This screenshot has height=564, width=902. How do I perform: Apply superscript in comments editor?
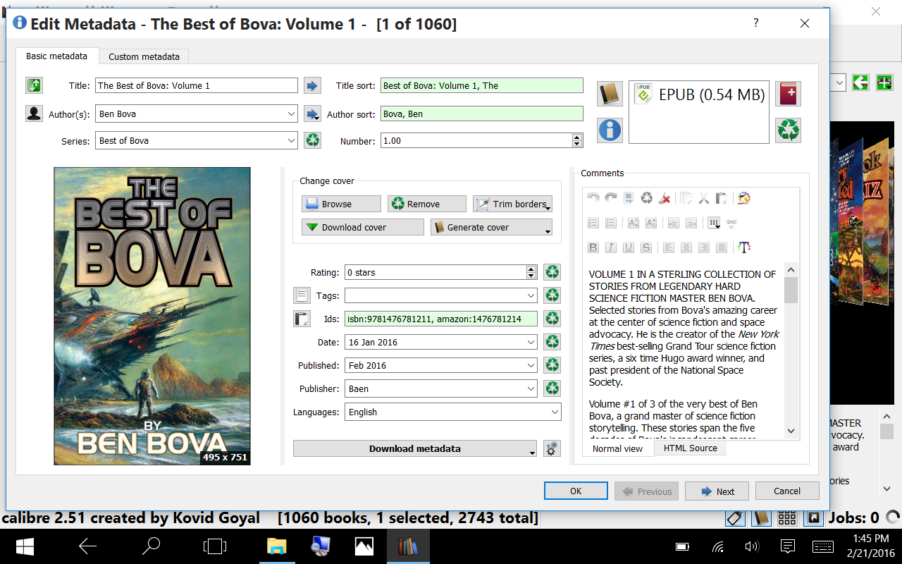tap(633, 223)
